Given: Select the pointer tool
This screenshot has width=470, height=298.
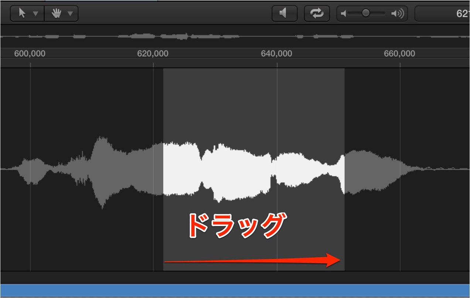Looking at the screenshot, I should point(22,14).
